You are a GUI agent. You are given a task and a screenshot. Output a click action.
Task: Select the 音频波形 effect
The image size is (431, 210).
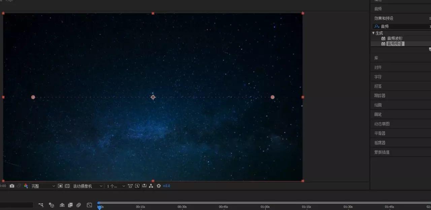coord(395,38)
